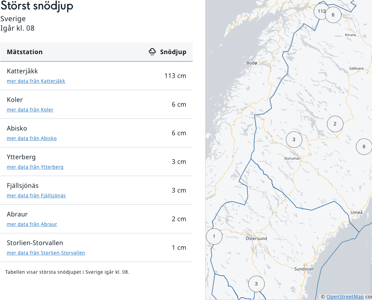Screen dimensions: 372x300
Task: Click the Umeå label on the map
Action: coord(357,213)
